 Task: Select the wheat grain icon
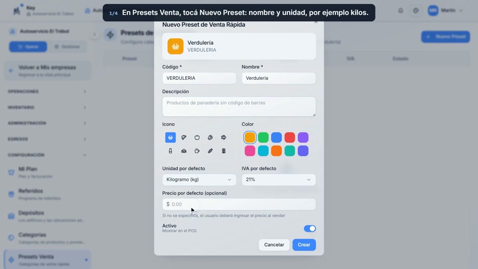224,151
